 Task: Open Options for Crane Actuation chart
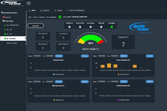(x=150, y=56)
